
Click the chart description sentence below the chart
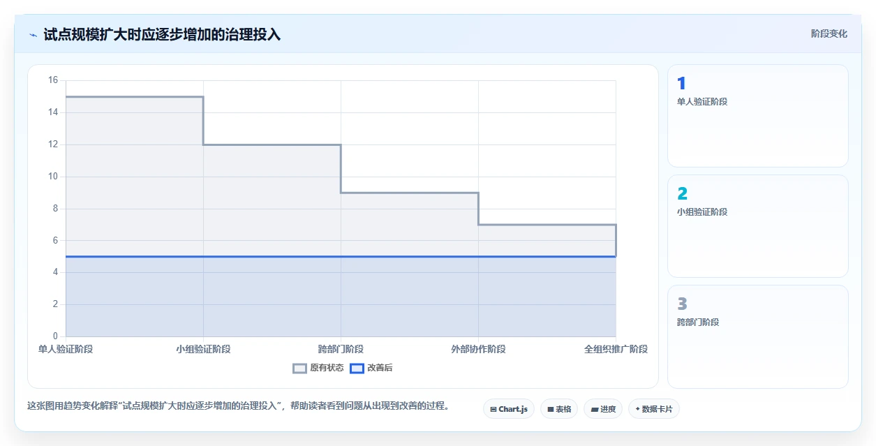pyautogui.click(x=239, y=406)
